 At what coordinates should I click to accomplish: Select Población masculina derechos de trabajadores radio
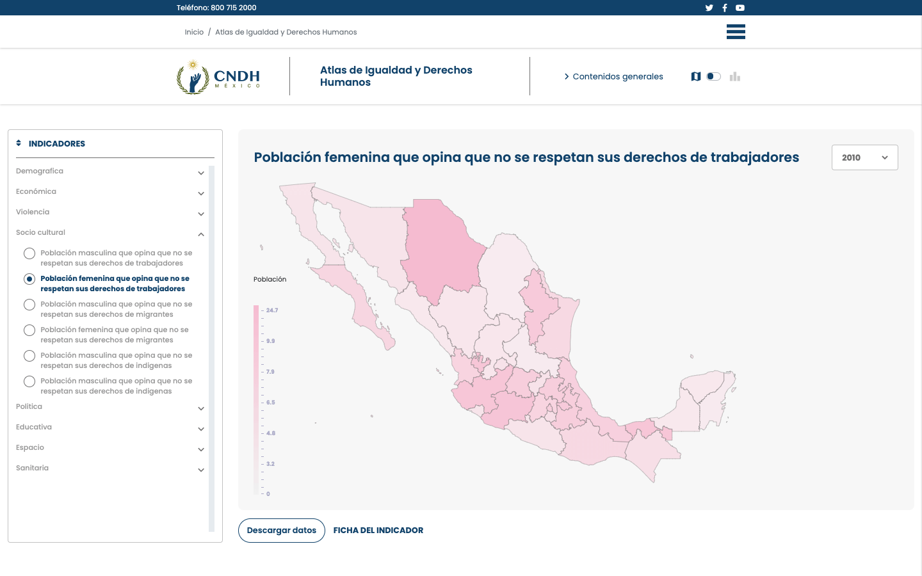[x=29, y=253]
